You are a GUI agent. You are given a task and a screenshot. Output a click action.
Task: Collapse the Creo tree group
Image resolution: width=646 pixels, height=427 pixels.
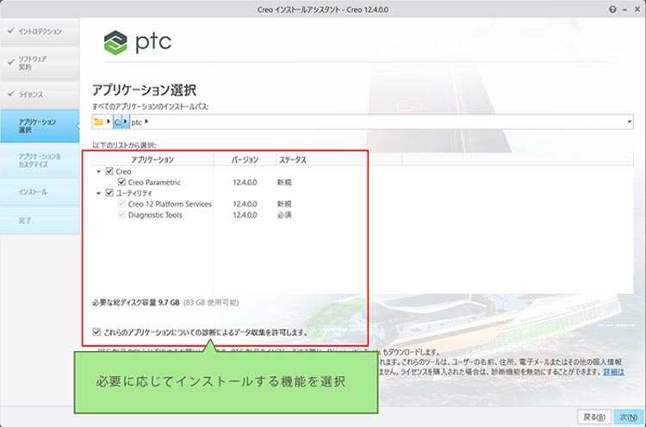[98, 171]
